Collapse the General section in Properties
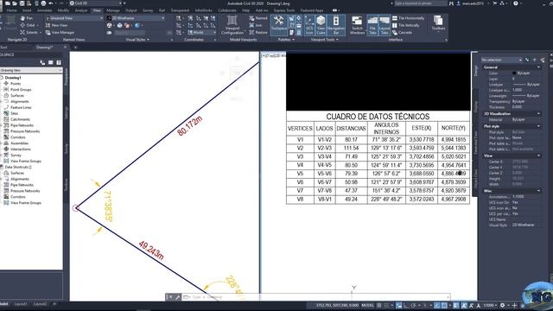 [x=538, y=67]
